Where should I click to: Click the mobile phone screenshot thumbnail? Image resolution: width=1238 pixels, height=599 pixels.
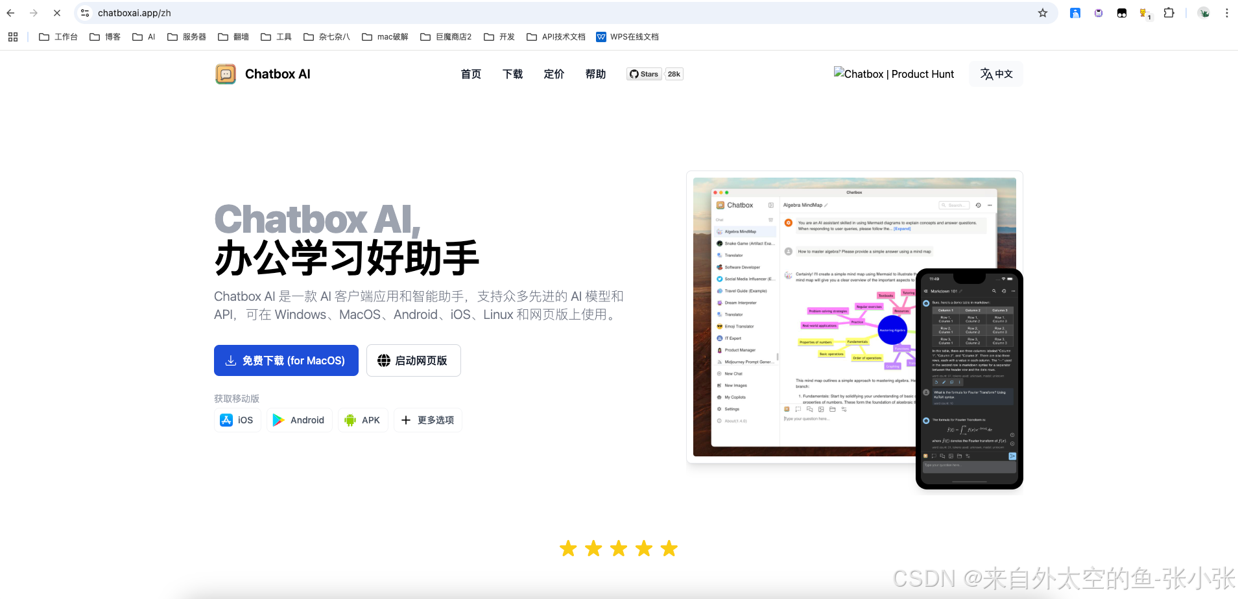[970, 379]
